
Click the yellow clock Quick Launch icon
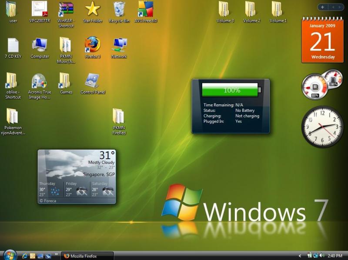pyautogui.click(x=33, y=256)
